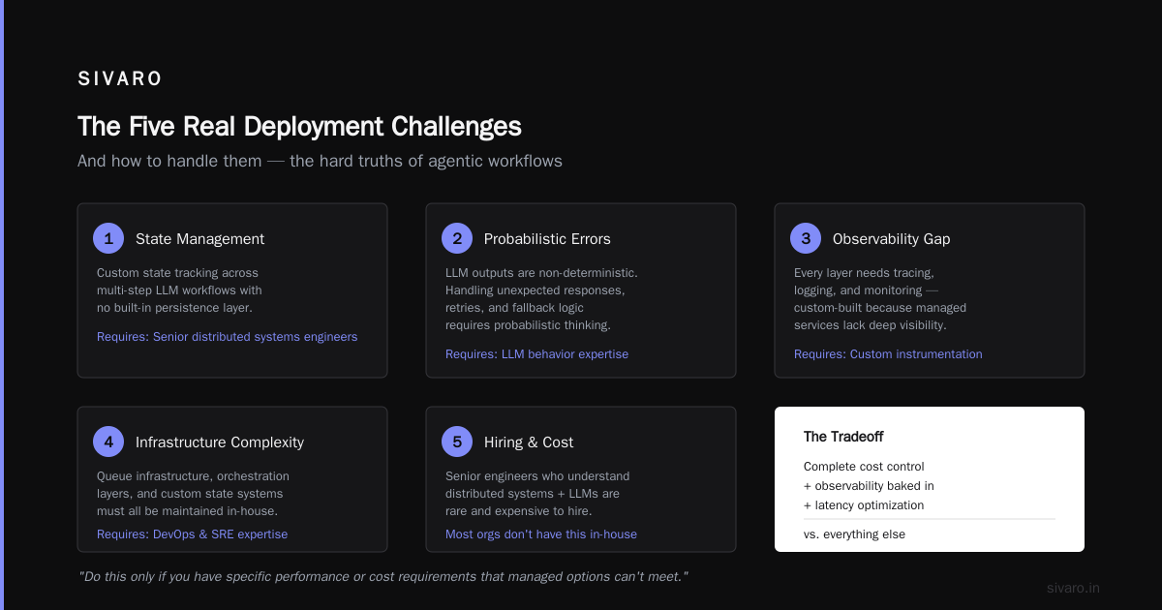Click 'vs. everything else' text
The width and height of the screenshot is (1162, 610).
(x=854, y=534)
